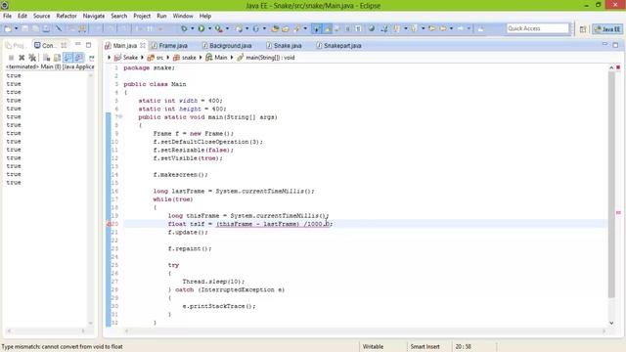The image size is (626, 352).
Task: Jump to Previous Annotation icon
Action: [415, 28]
